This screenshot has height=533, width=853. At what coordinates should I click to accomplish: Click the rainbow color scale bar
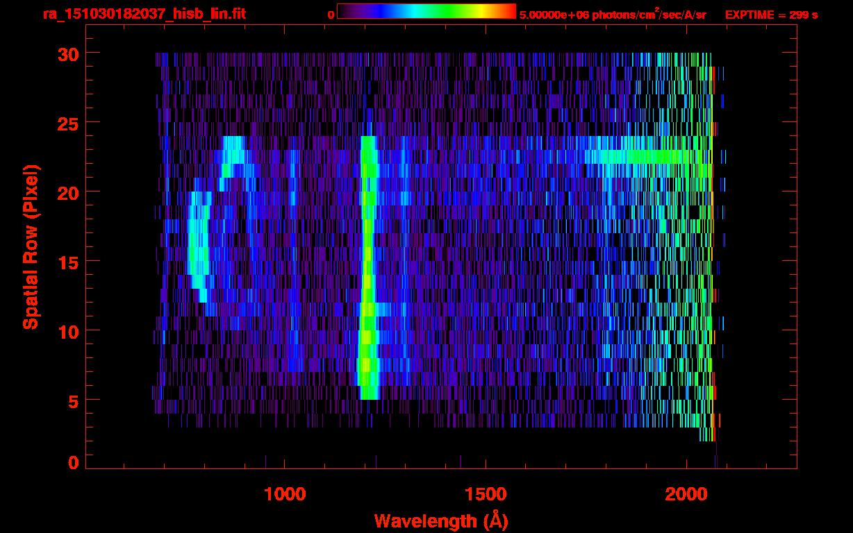pos(426,11)
